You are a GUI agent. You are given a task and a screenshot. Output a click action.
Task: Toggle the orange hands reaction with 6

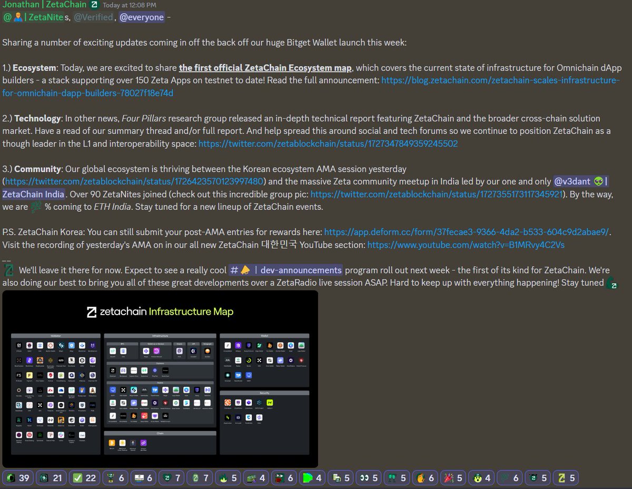pos(426,478)
